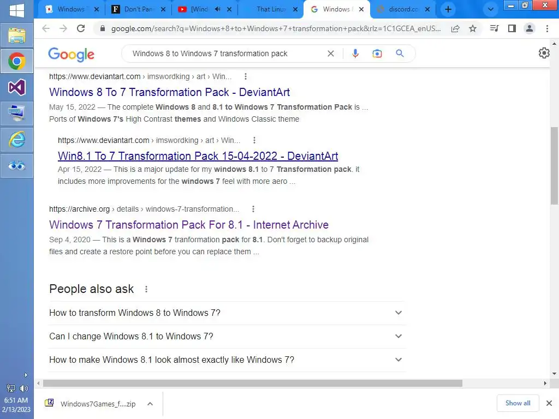The image size is (559, 419).
Task: Open People also ask more options
Action: click(x=146, y=289)
